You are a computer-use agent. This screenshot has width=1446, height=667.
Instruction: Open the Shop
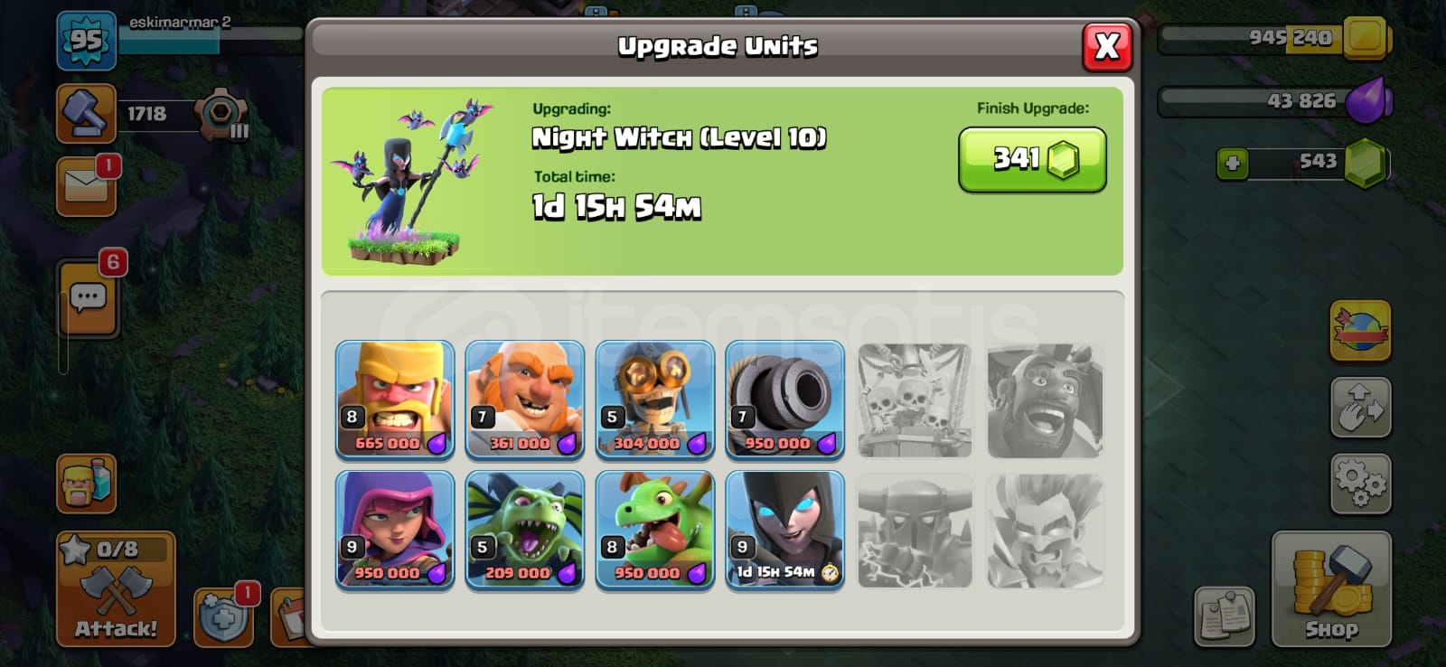[x=1331, y=589]
